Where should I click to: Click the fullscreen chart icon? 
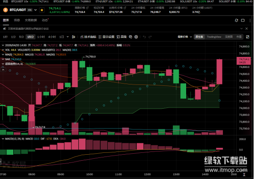tap(248, 37)
